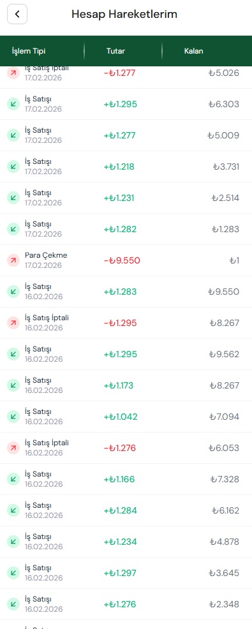Click green icon of the +₺1.218 sale
Screen dimensions: 252x629
click(x=13, y=166)
